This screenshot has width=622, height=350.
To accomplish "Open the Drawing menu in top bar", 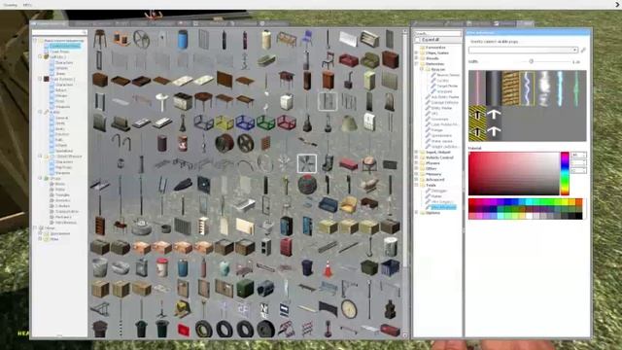I will [11, 5].
